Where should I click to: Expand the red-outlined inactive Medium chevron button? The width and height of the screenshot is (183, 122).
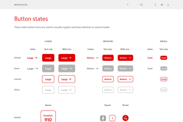coord(125,79)
